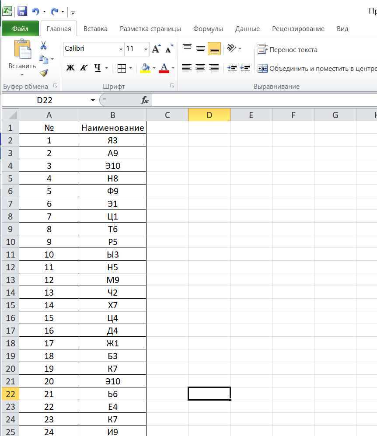Apply borders using the borders icon
This screenshot has height=436, width=377.
122,68
